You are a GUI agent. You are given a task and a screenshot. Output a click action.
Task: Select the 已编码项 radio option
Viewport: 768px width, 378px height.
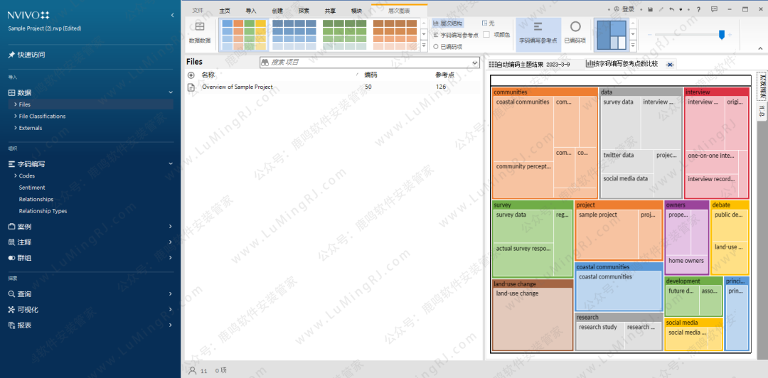[x=436, y=46]
